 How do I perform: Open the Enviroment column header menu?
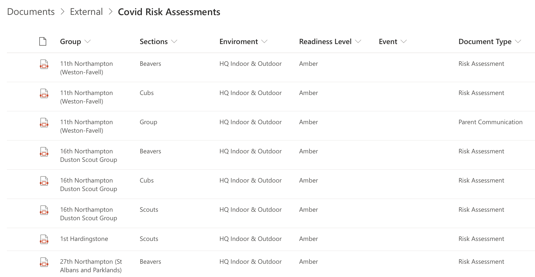[x=264, y=42]
